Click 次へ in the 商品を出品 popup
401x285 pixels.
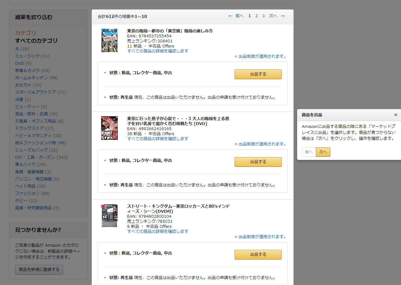323,152
